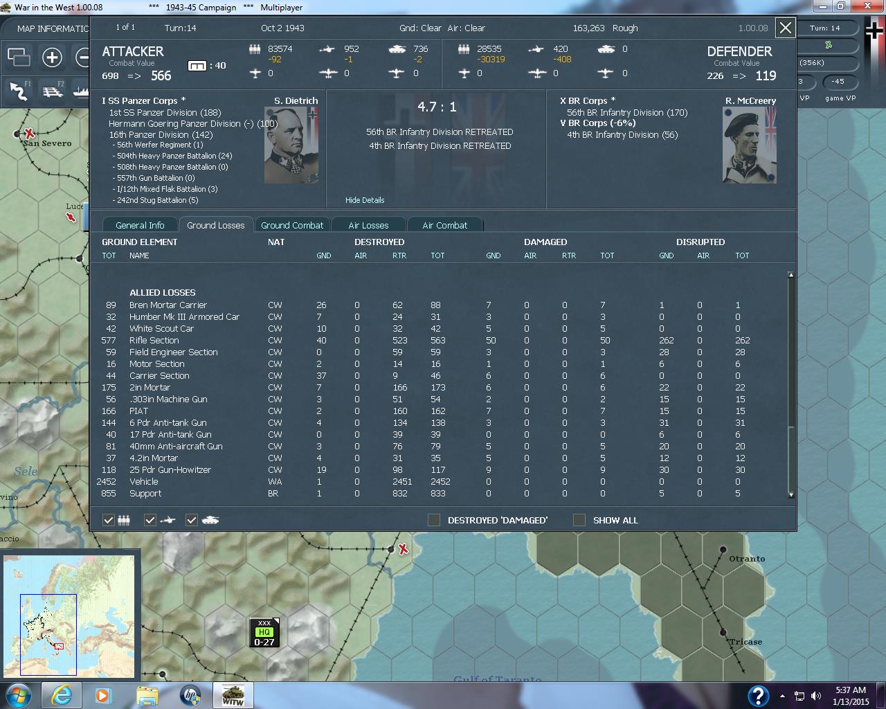Select the naval transport ship icon
The image size is (886, 709).
[80, 91]
